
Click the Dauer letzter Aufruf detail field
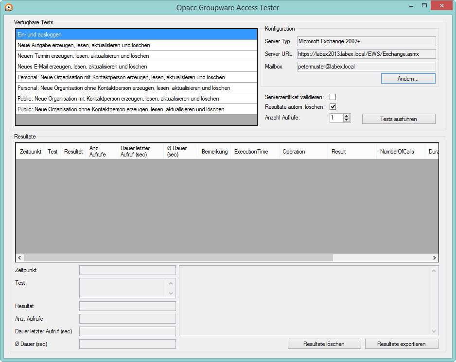click(127, 331)
